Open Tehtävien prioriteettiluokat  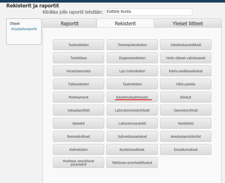pos(132,163)
